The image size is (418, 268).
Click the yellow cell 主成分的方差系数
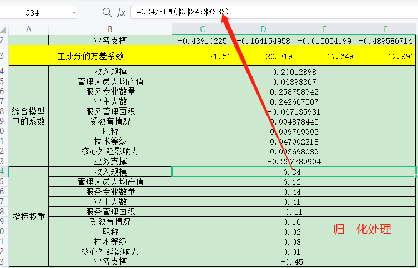tap(90, 56)
